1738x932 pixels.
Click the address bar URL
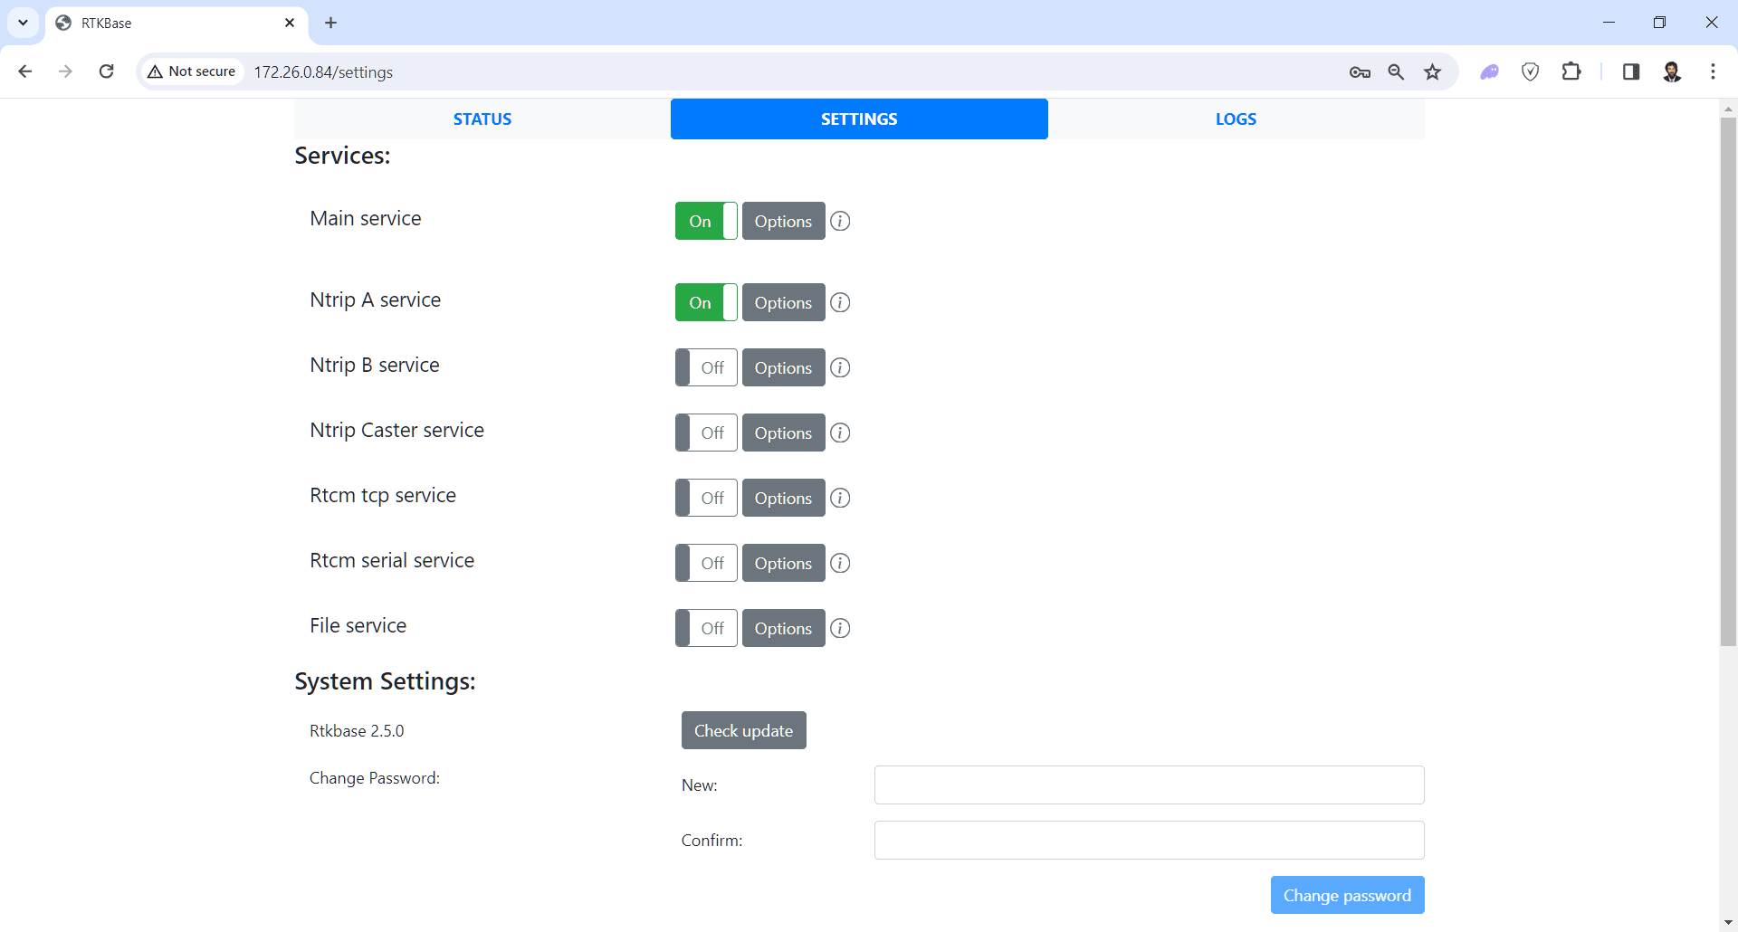(x=323, y=72)
